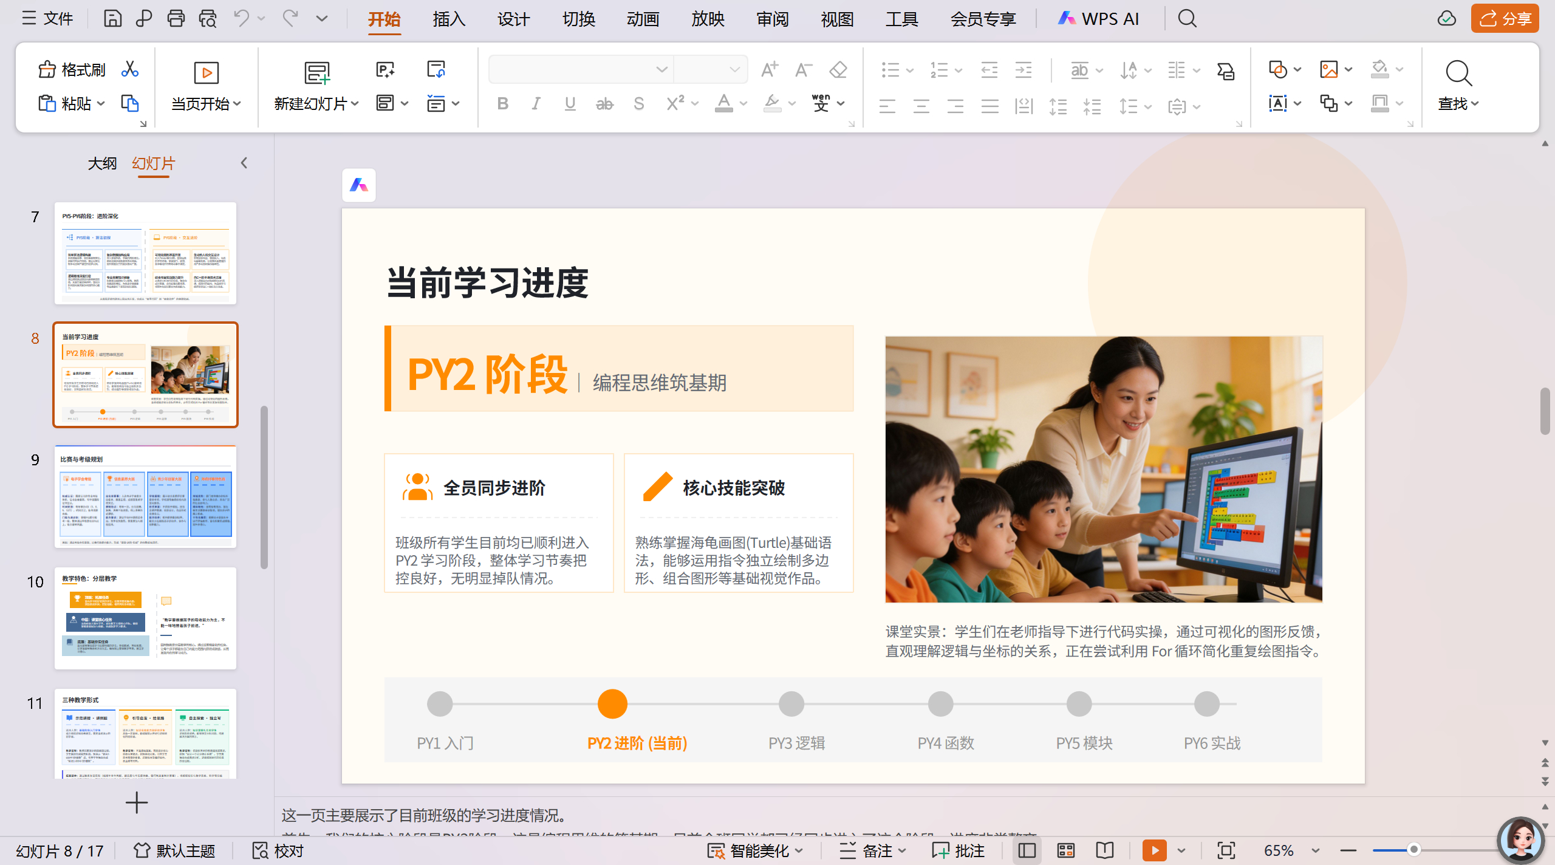Expand the bullet list dropdown
1555x865 pixels.
[909, 70]
